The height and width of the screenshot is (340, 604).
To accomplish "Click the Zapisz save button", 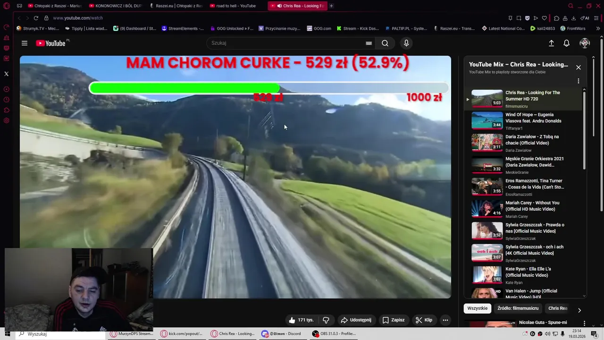I will pyautogui.click(x=394, y=320).
